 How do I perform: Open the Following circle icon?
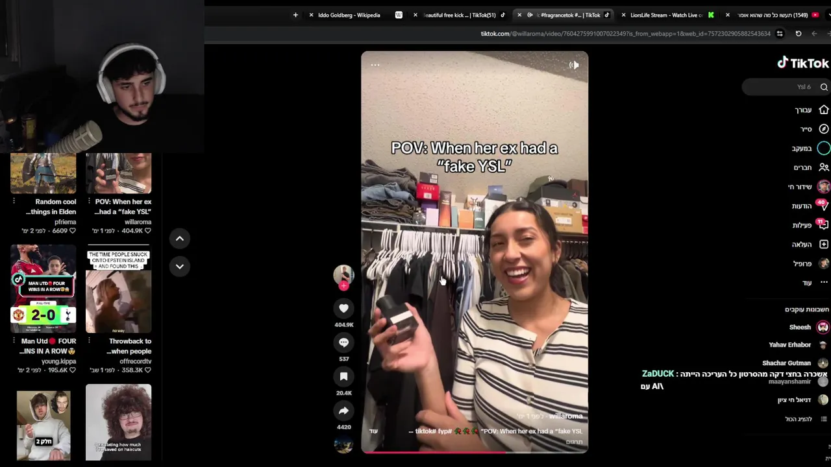pyautogui.click(x=824, y=149)
